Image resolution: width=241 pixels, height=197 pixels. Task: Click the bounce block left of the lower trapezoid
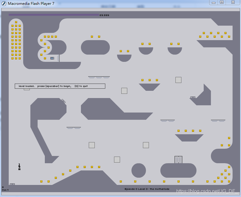coord(146,145)
